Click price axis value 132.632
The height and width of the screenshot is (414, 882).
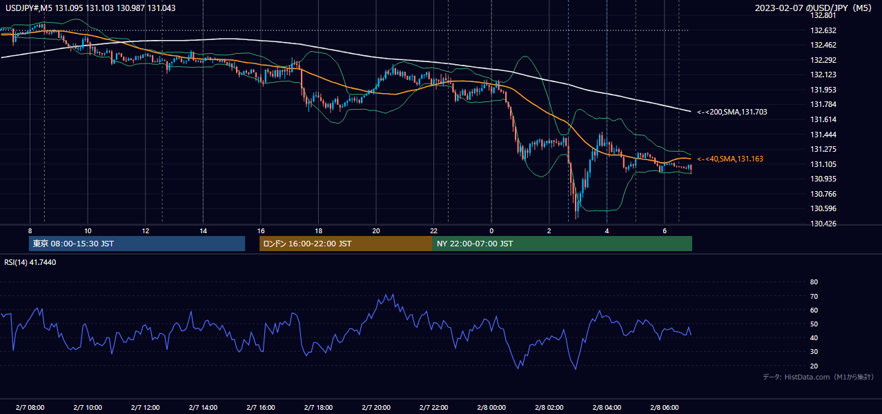(x=823, y=30)
